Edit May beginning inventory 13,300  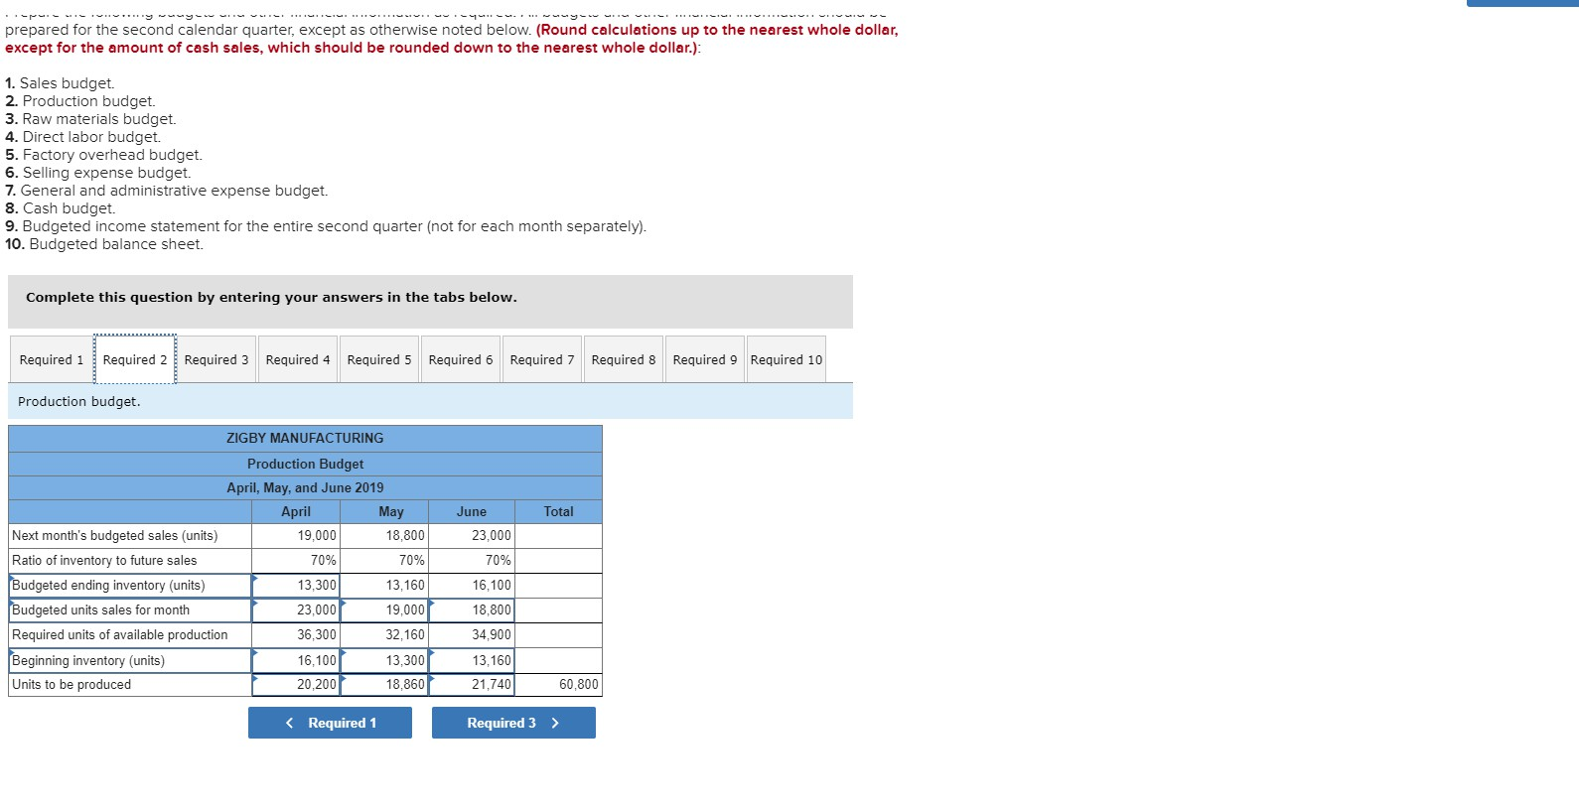click(x=384, y=660)
